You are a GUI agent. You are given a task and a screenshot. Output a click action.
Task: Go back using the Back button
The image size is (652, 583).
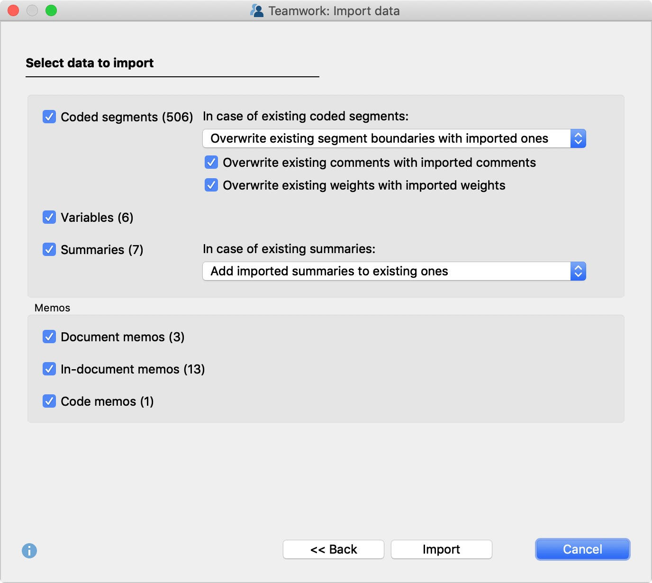(333, 549)
